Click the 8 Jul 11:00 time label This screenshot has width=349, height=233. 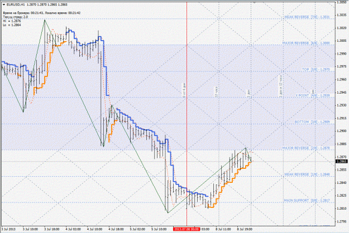pos(223,229)
